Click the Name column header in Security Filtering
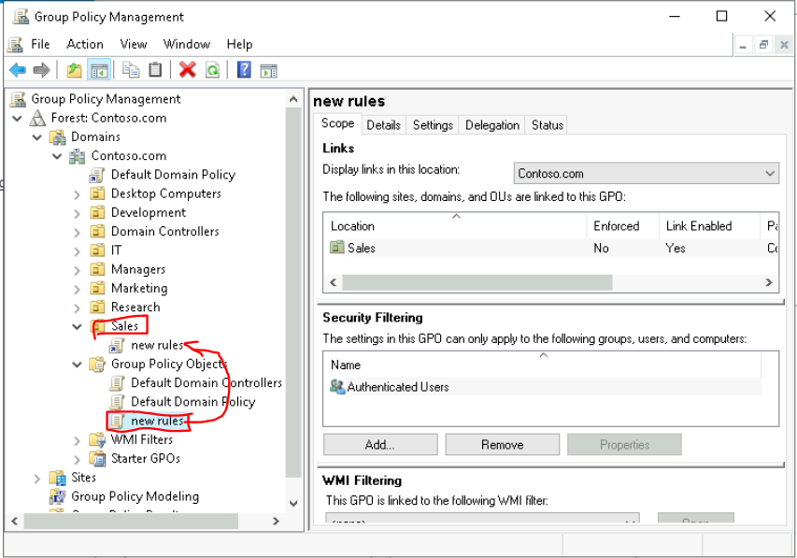 click(542, 365)
